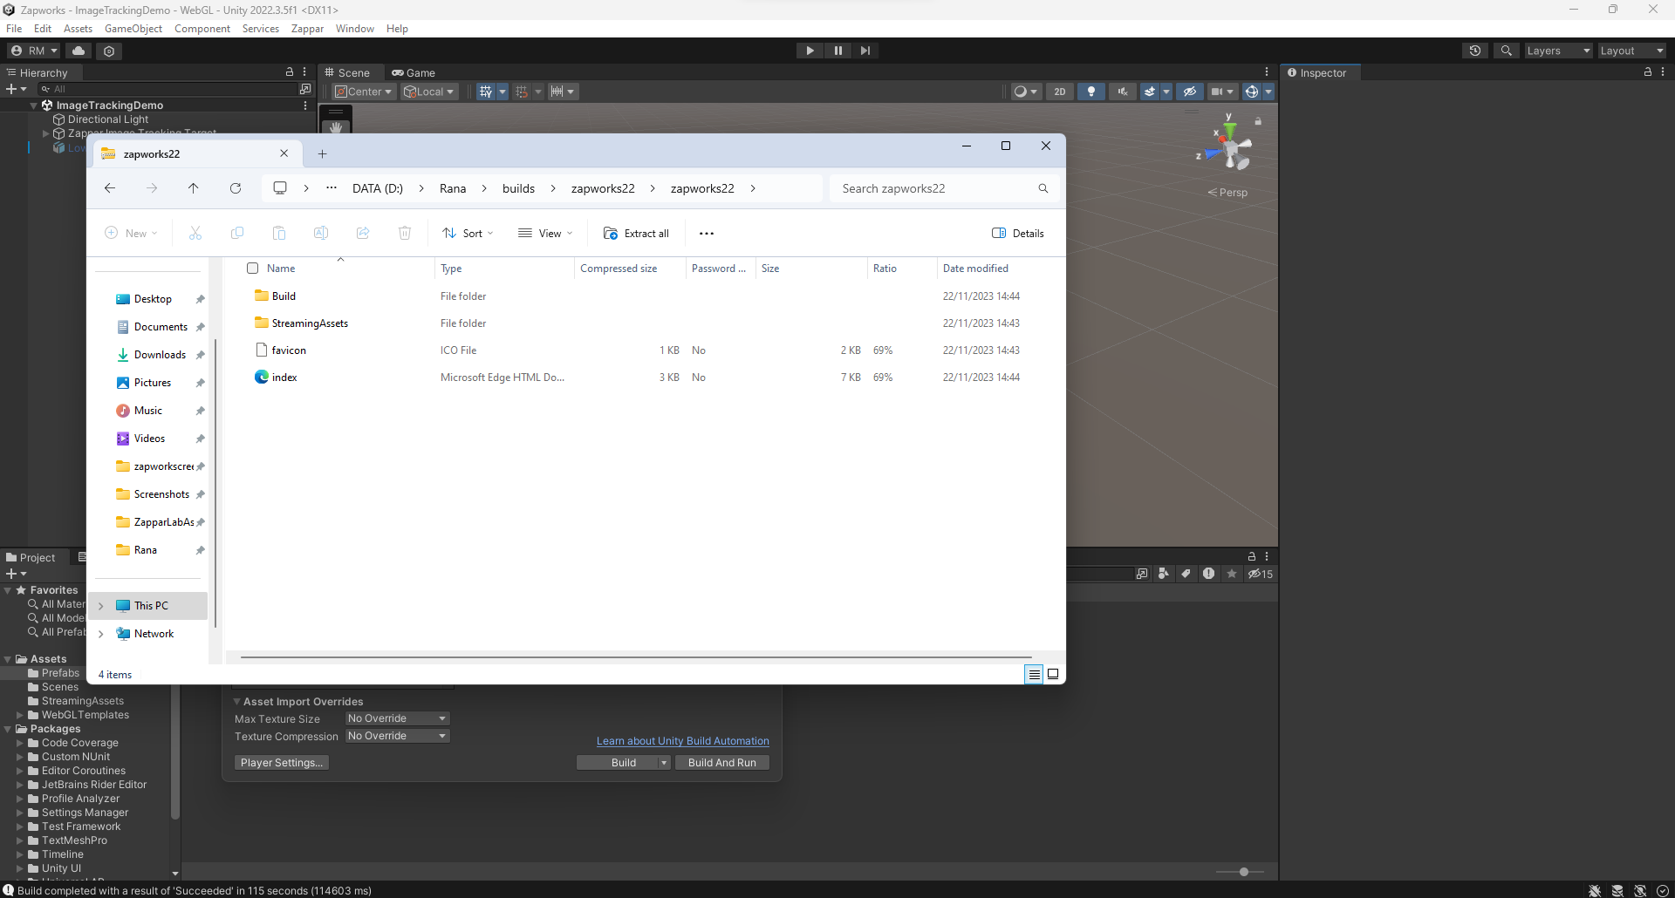Open the Texture Compression dropdown
Viewport: 1675px width, 898px height.
397,736
